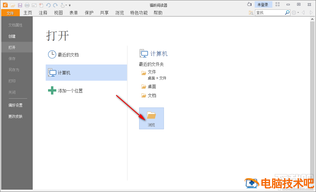Open recent folder 文件
Screen dimensions: 316x192
coord(152,72)
